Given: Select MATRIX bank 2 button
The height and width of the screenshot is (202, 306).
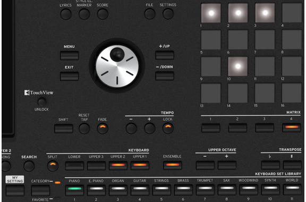Looking at the screenshot, I should [x=237, y=128].
